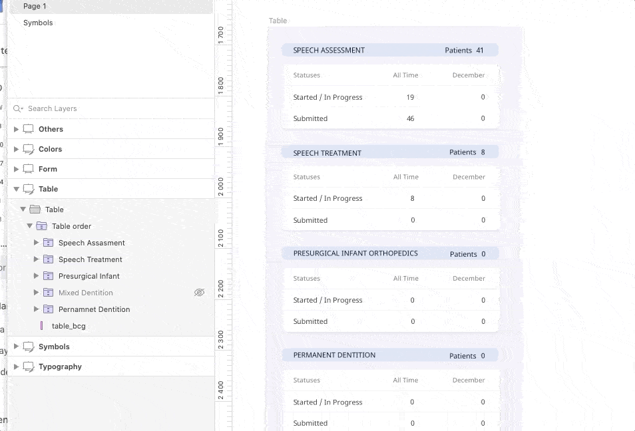The image size is (635, 431).
Task: Click the Speech Assasment layer group icon
Action: click(48, 243)
